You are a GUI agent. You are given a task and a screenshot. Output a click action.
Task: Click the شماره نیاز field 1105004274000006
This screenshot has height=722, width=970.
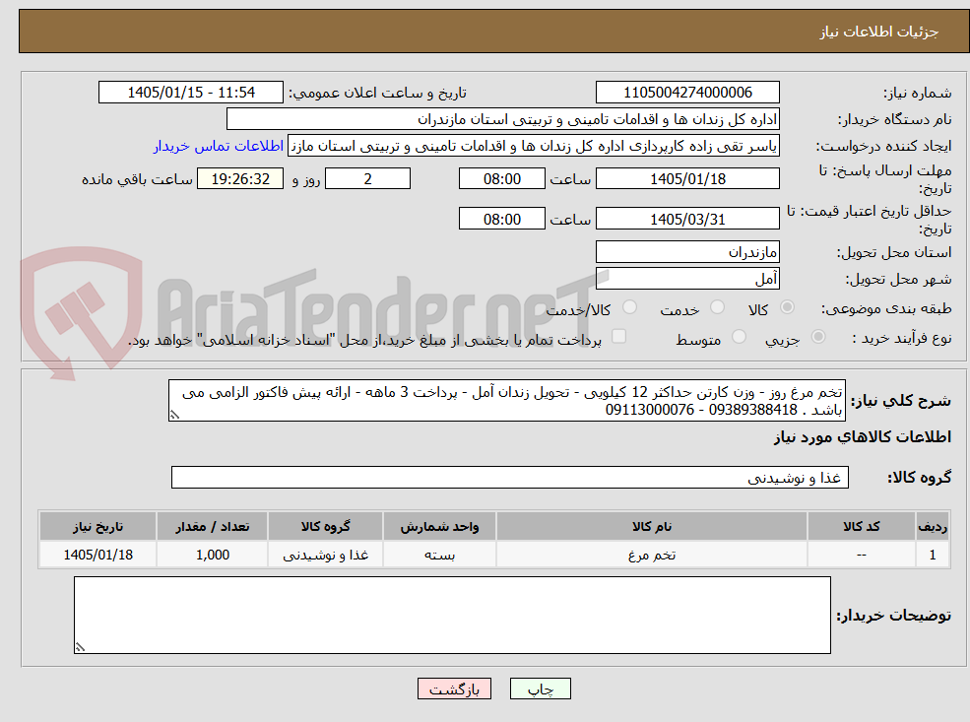687,93
